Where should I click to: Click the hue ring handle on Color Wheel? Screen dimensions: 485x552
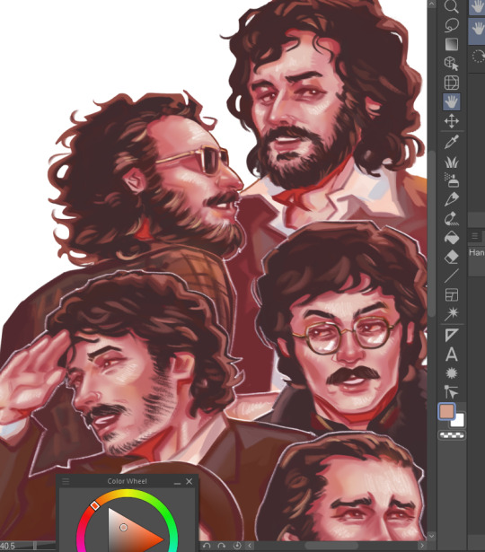click(x=94, y=506)
